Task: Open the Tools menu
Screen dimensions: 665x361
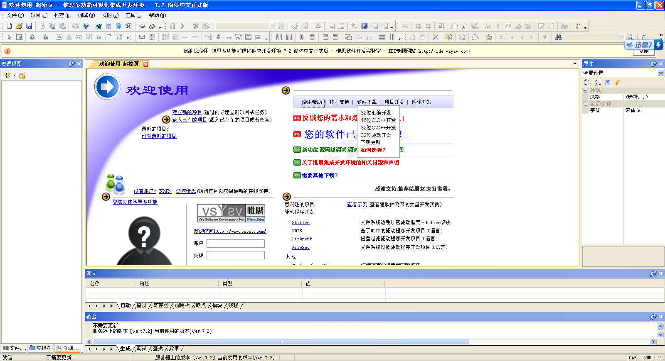Action: click(133, 15)
